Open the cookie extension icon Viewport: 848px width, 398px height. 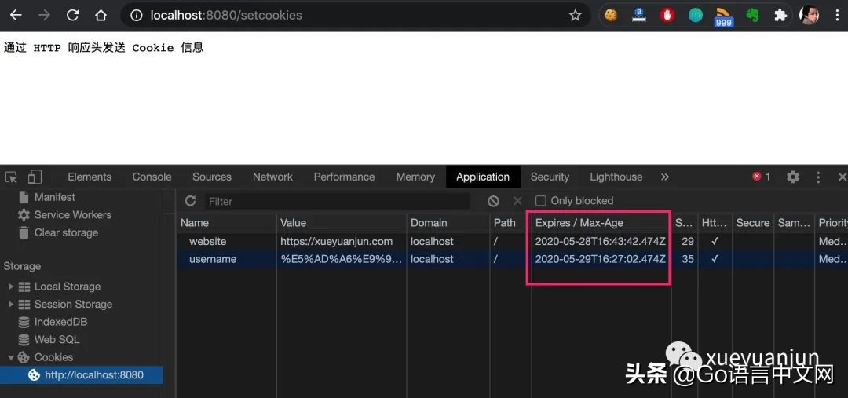[x=611, y=15]
